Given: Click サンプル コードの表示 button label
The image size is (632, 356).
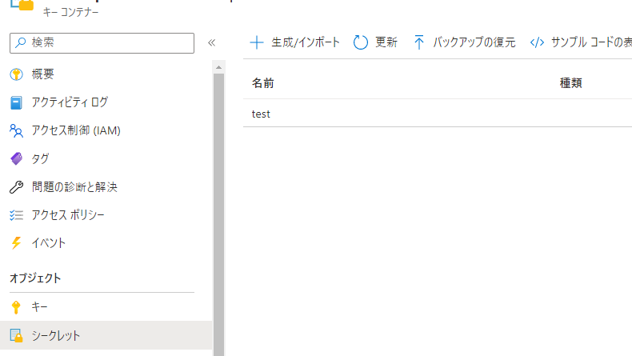Looking at the screenshot, I should 591,42.
